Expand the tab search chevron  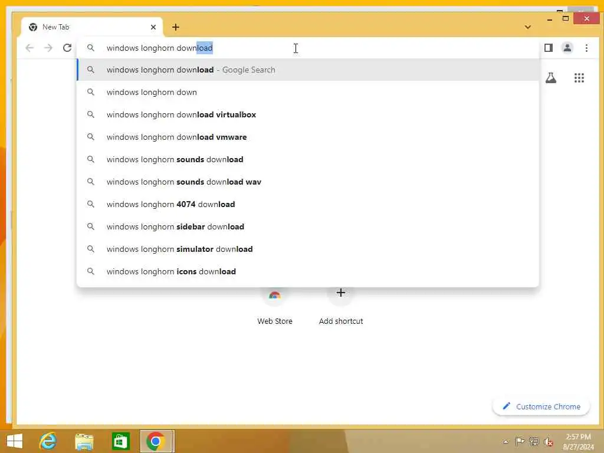point(528,27)
